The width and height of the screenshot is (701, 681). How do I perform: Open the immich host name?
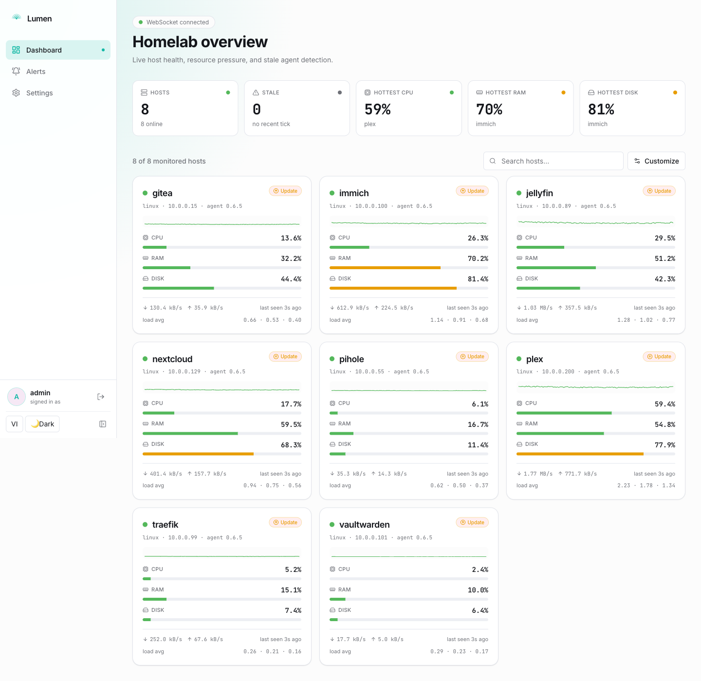(354, 193)
